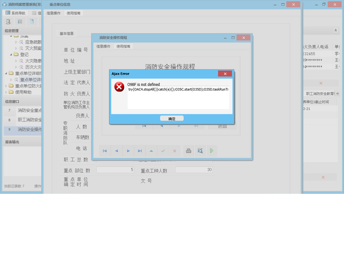344x256 pixels.
Task: Select the 基本信息 tab
Action: coord(67,34)
